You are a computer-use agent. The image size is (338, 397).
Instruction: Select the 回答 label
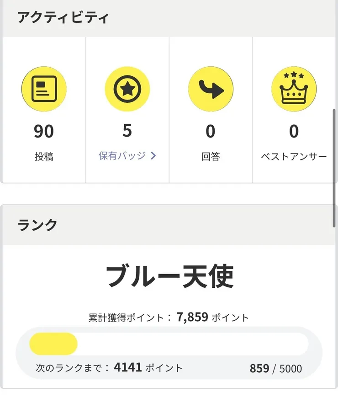pyautogui.click(x=211, y=157)
